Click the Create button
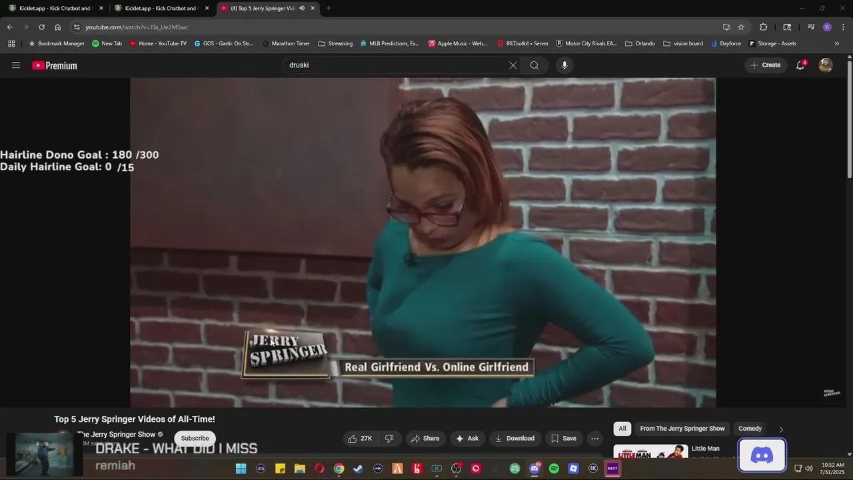 765,65
